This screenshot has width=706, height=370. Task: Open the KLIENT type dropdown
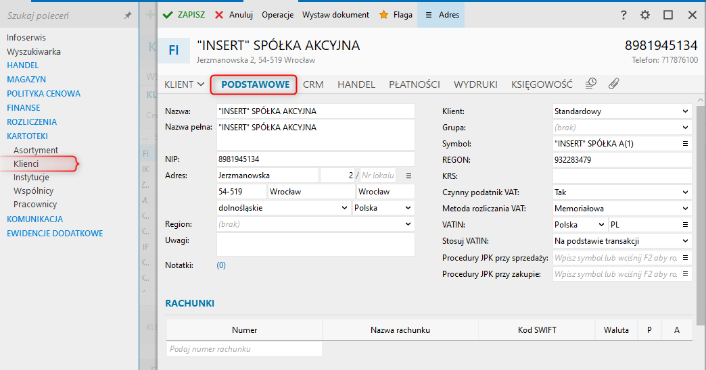coord(185,84)
